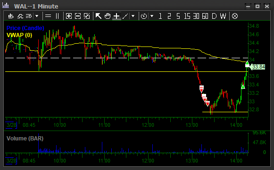
Task: Select the hand pan tool
Action: coord(108,16)
